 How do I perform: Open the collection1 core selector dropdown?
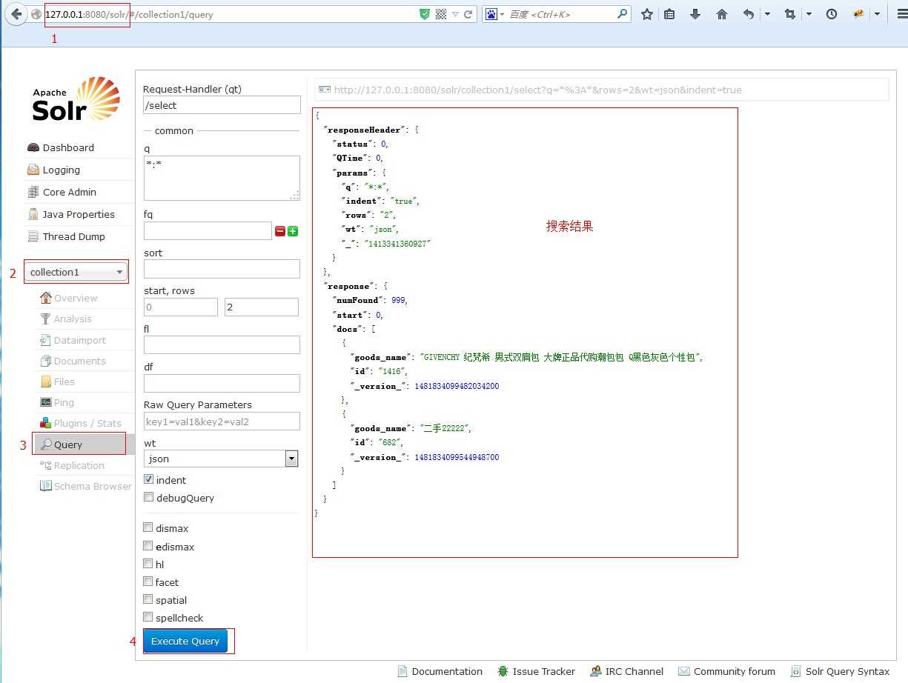point(76,272)
